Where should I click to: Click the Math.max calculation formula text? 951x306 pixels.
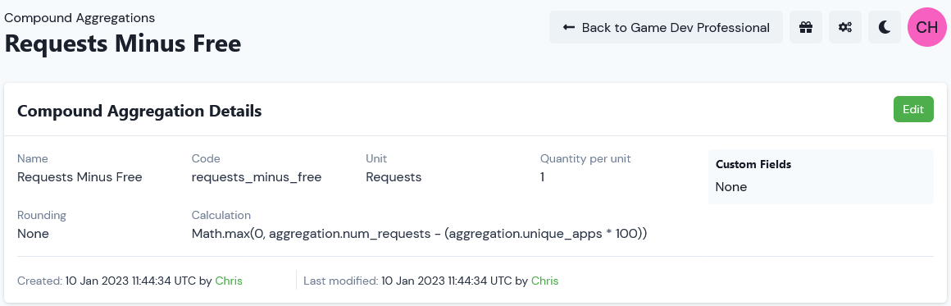click(420, 234)
